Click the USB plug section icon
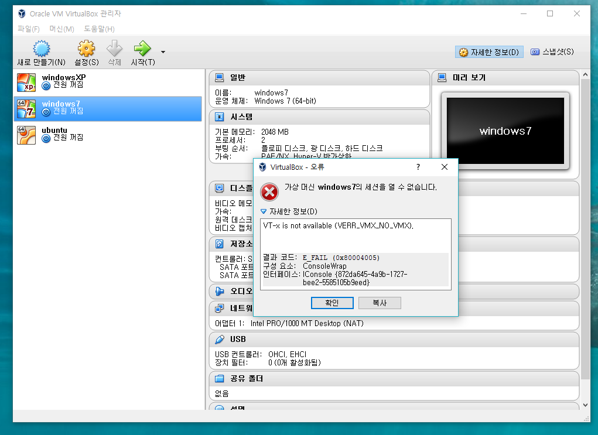This screenshot has width=598, height=435. pos(219,340)
